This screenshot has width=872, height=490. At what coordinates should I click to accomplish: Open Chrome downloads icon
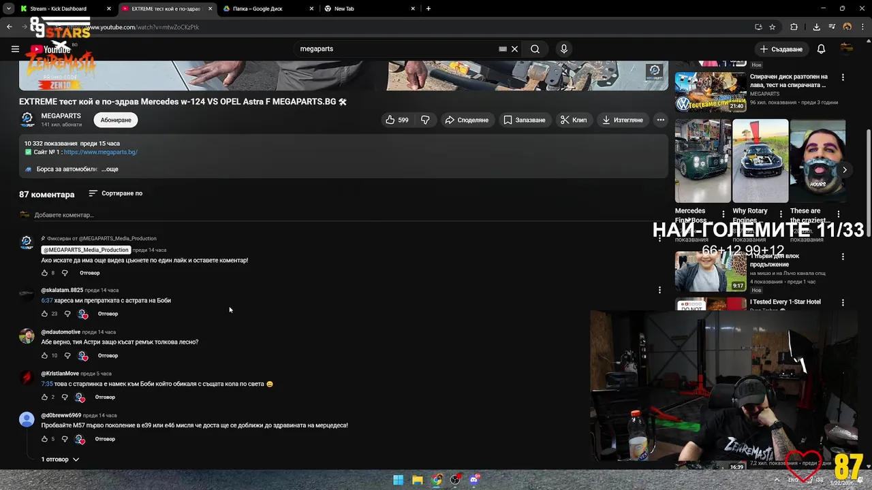pos(816,27)
